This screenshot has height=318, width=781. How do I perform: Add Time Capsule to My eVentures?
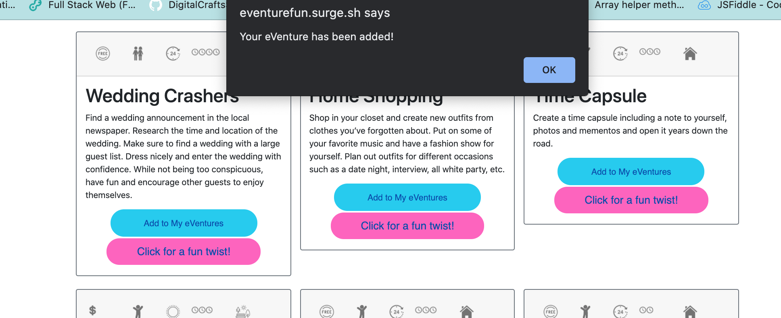click(630, 171)
